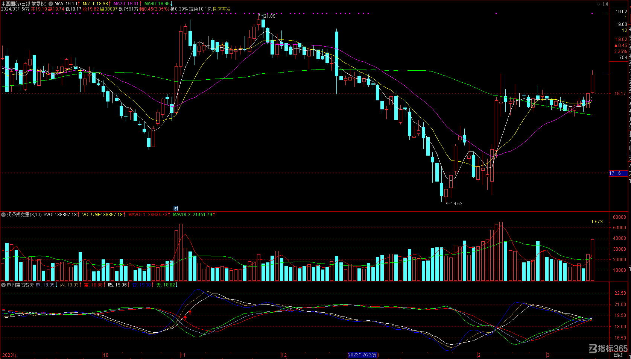Expand the 润泽成交量 indicator menu arrow
The width and height of the screenshot is (631, 359).
(x=3, y=215)
